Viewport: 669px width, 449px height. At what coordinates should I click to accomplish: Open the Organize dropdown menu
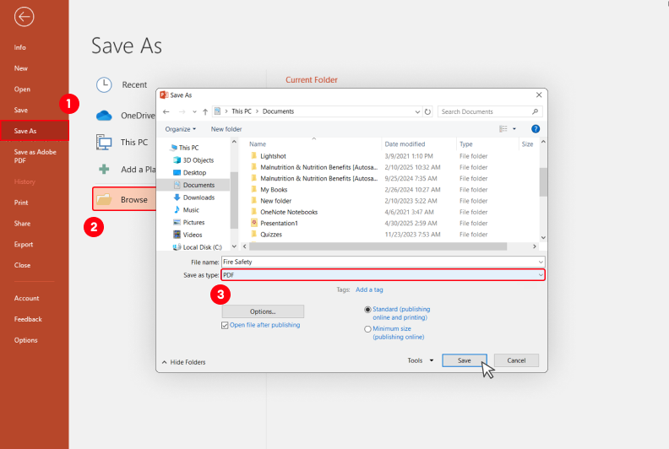pos(181,129)
